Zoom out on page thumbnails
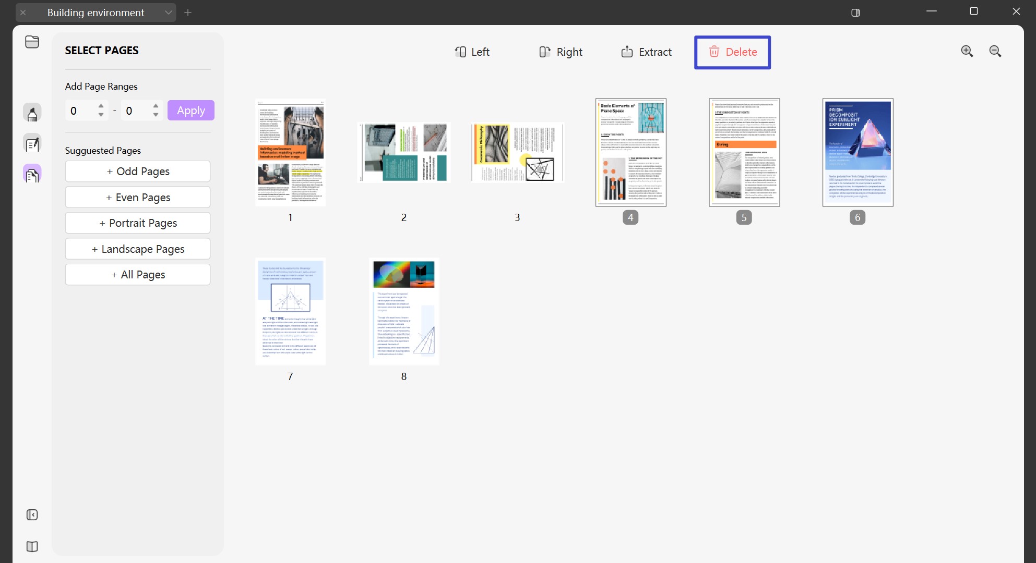1036x563 pixels. tap(995, 51)
